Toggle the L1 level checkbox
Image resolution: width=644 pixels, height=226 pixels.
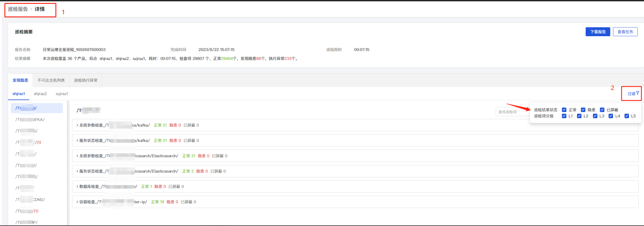(564, 116)
